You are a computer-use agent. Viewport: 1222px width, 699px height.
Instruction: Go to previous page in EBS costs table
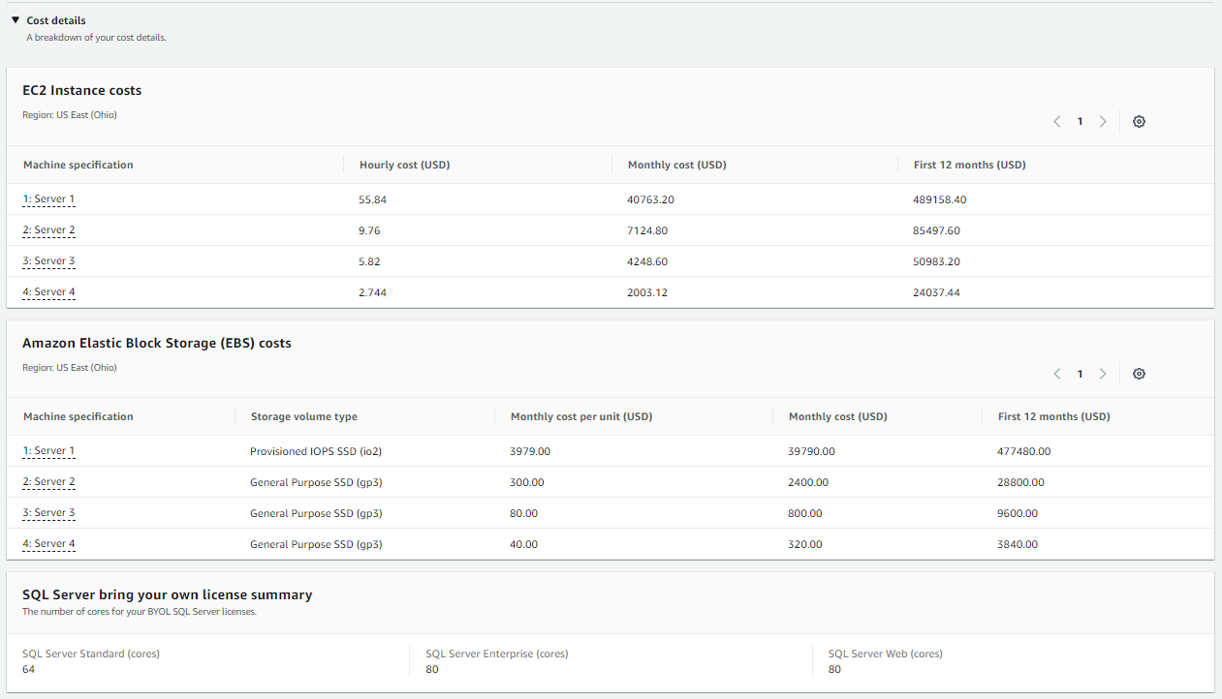tap(1057, 374)
